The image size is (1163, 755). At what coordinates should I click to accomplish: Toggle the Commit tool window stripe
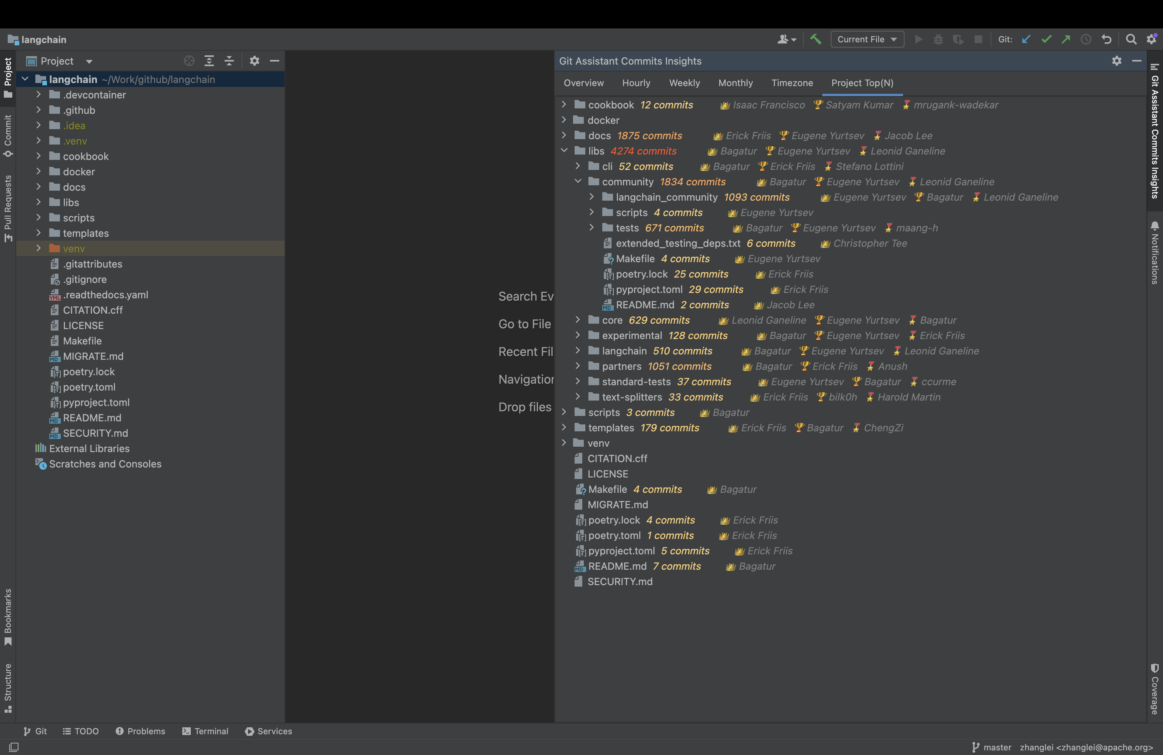[8, 136]
